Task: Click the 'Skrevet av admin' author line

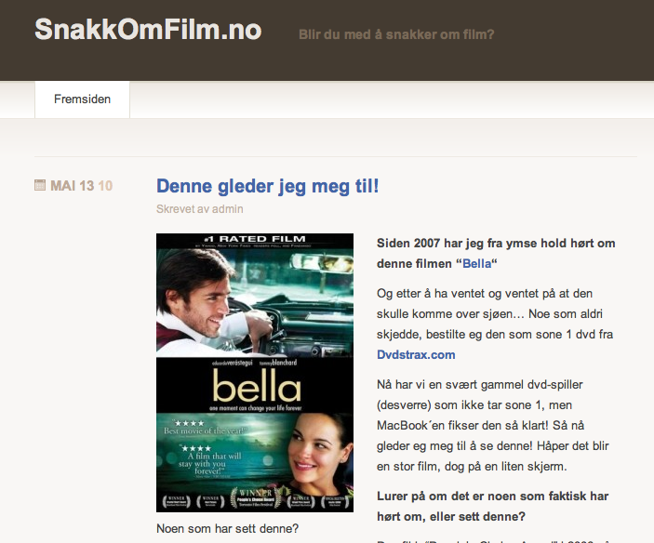Action: pos(200,209)
